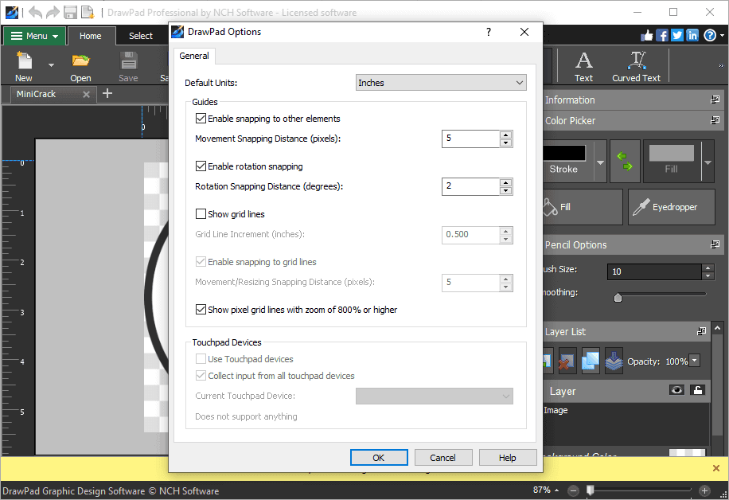Open the layer Opacity dropdown

coord(695,361)
